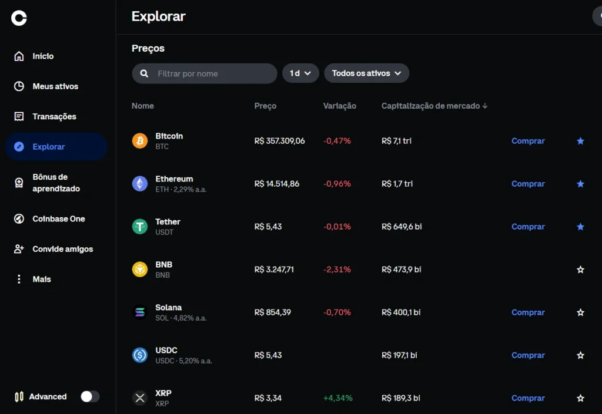Click the Explorar compass icon
Image resolution: width=602 pixels, height=414 pixels.
(x=19, y=146)
